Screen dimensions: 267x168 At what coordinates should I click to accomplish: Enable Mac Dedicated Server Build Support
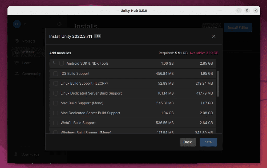pyautogui.click(x=55, y=113)
